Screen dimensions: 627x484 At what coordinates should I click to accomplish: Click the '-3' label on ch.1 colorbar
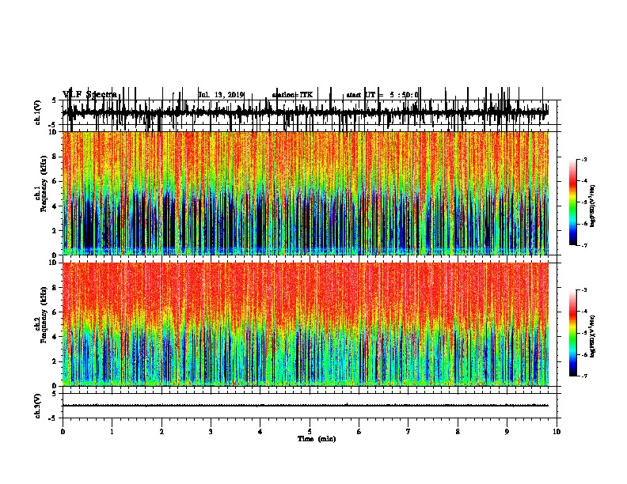tap(584, 159)
